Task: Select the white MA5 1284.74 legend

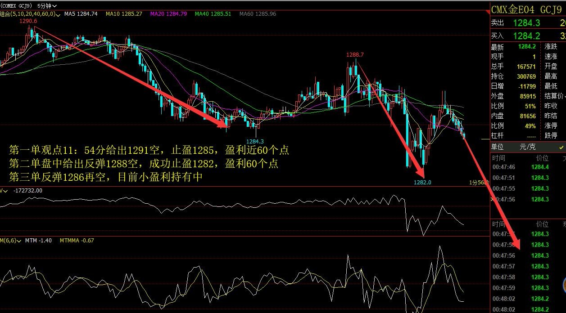Action: [81, 14]
